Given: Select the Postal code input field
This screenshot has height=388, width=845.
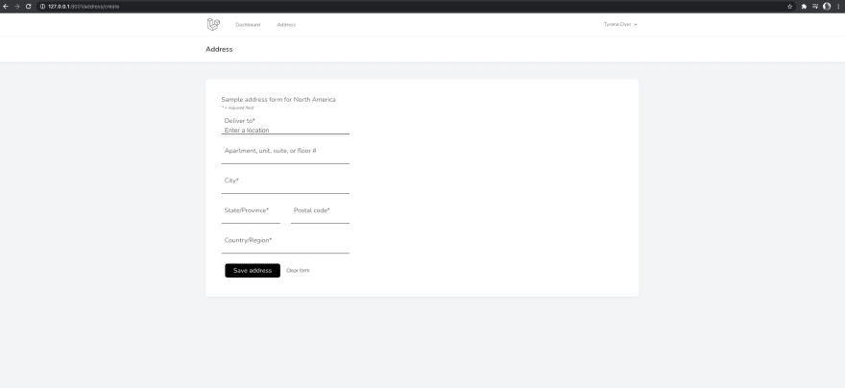Looking at the screenshot, I should tap(320, 211).
